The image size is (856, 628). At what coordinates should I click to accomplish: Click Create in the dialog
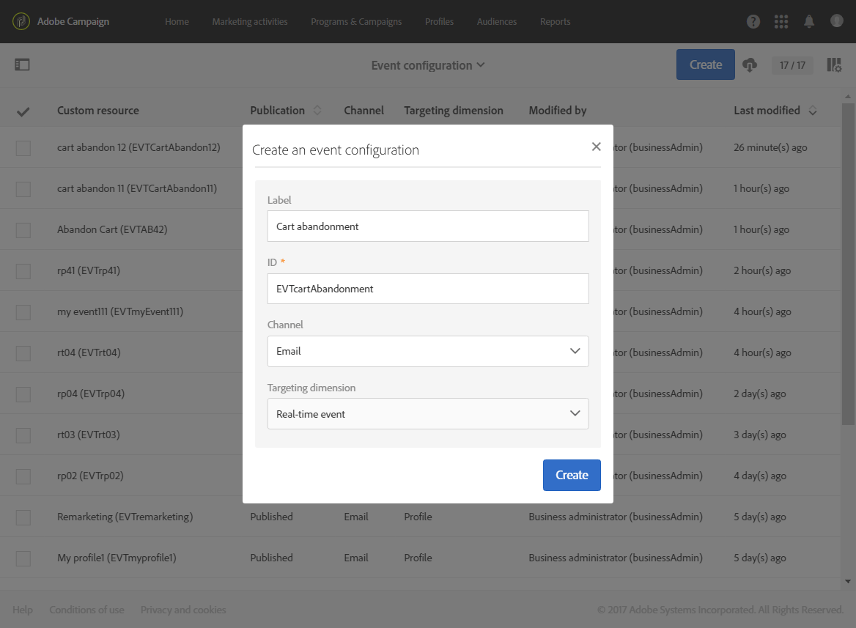[572, 475]
